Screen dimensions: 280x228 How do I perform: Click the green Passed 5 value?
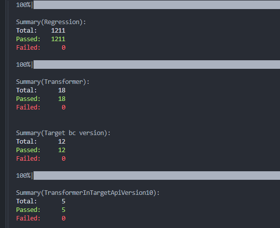point(64,210)
